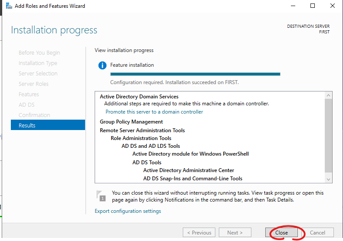Image resolution: width=343 pixels, height=241 pixels.
Task: Click the scroll up arrow in results list
Action: coord(328,95)
